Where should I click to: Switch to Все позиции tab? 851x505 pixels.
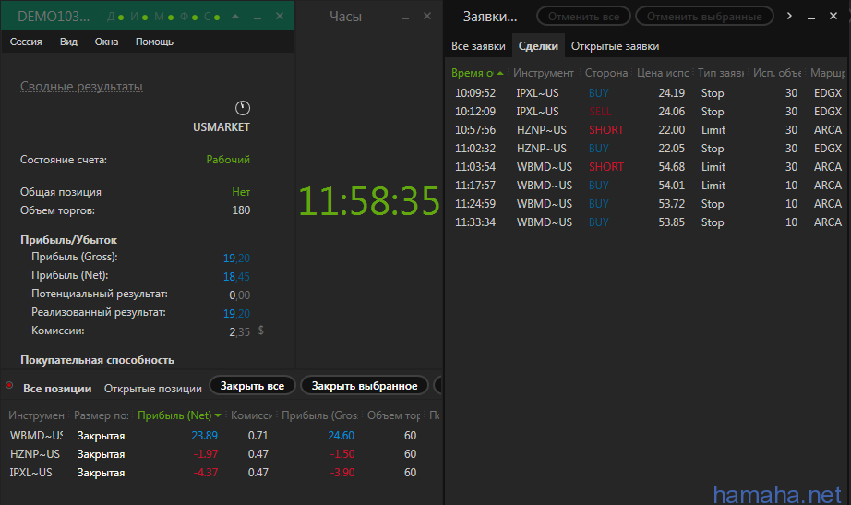[57, 389]
